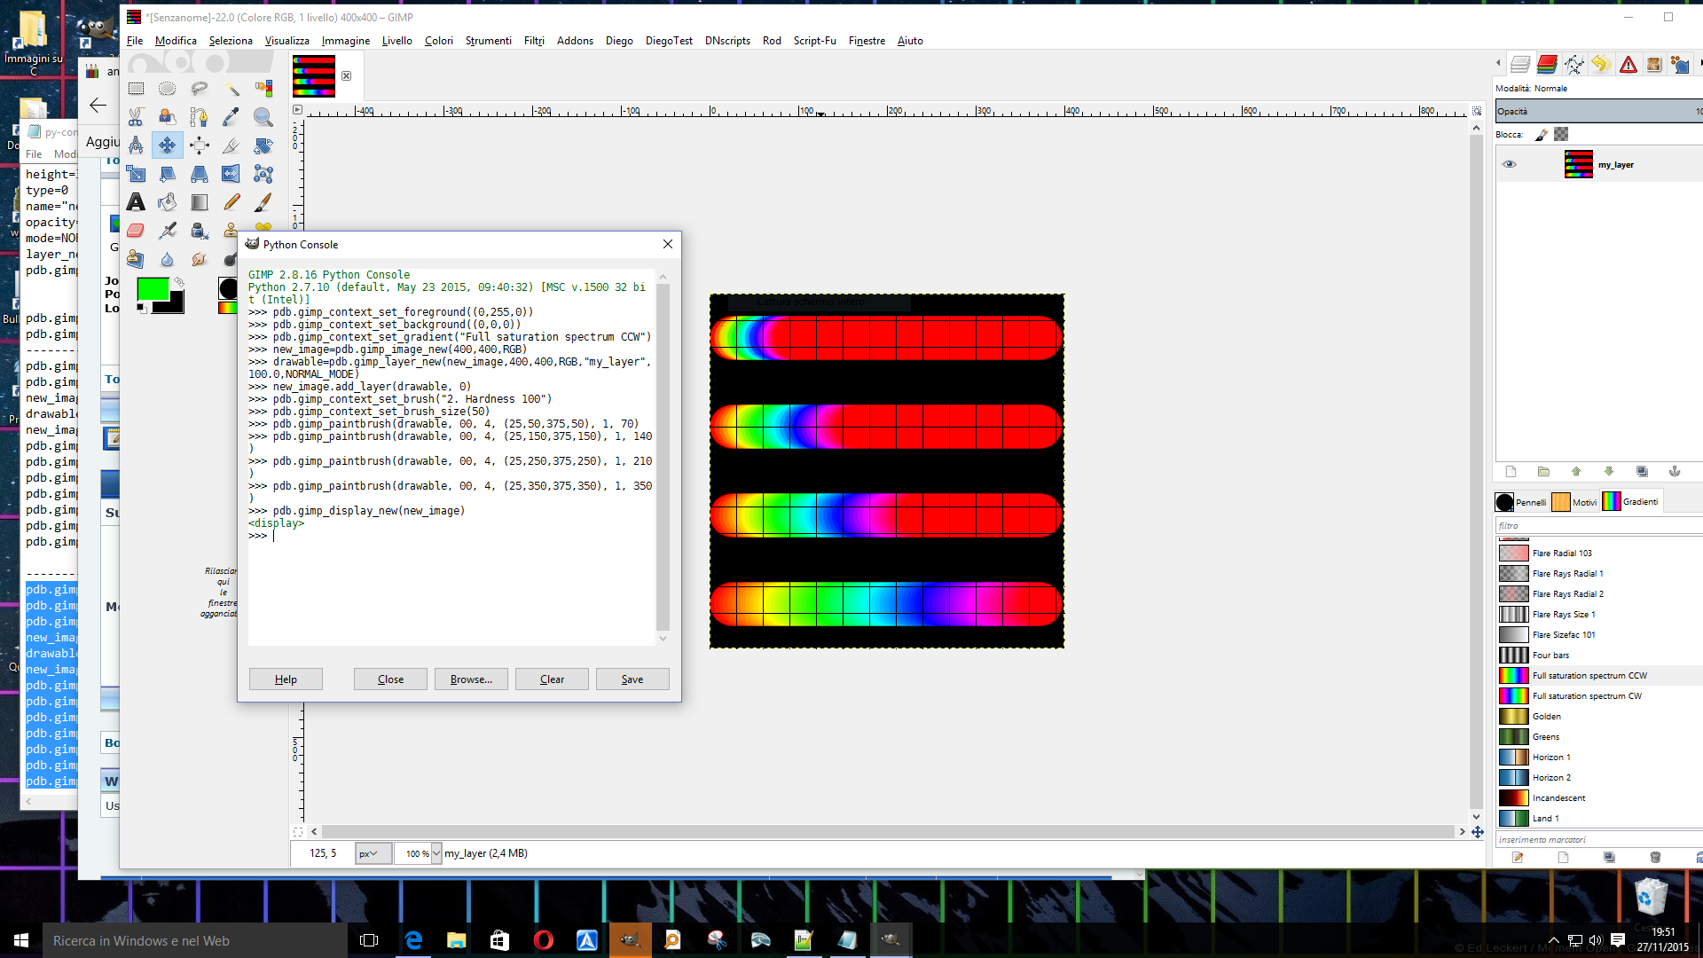Select the Measure compass tool
The height and width of the screenshot is (958, 1703).
click(x=136, y=145)
